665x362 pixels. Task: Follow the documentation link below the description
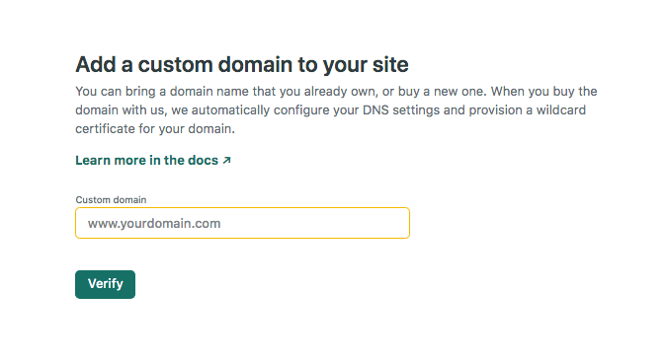(153, 160)
